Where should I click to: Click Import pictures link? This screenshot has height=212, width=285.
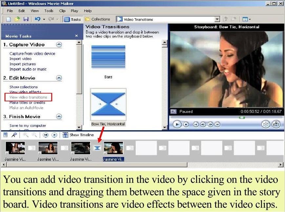coord(23,64)
